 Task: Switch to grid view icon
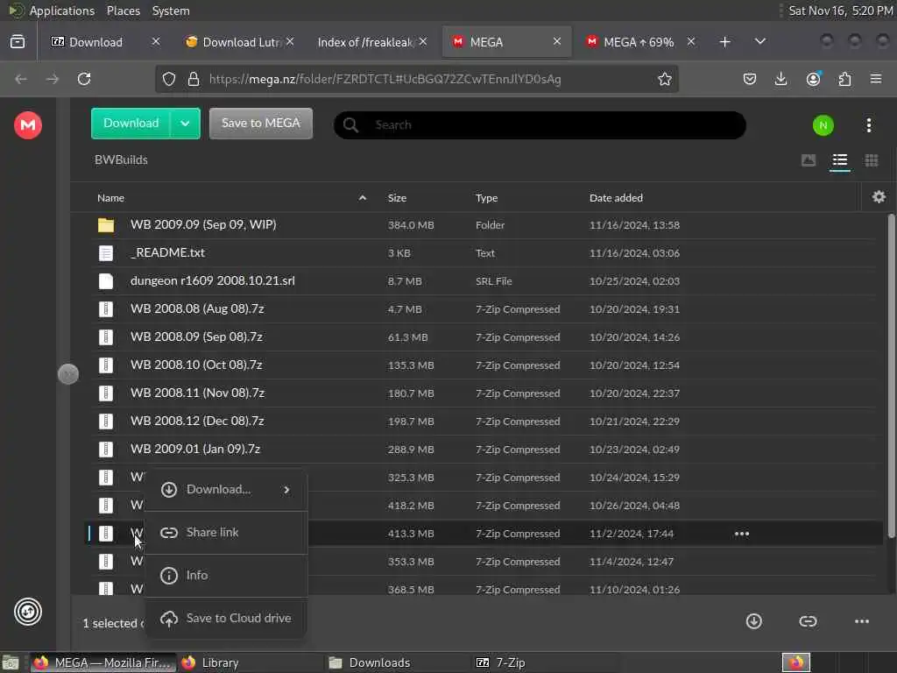click(x=872, y=160)
